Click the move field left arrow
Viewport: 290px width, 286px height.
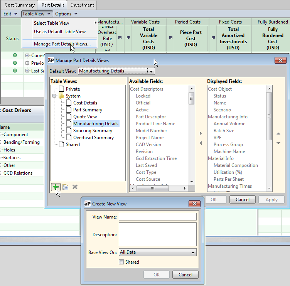point(200,143)
